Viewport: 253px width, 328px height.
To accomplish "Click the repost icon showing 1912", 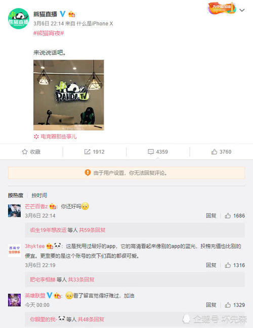I will [x=87, y=152].
